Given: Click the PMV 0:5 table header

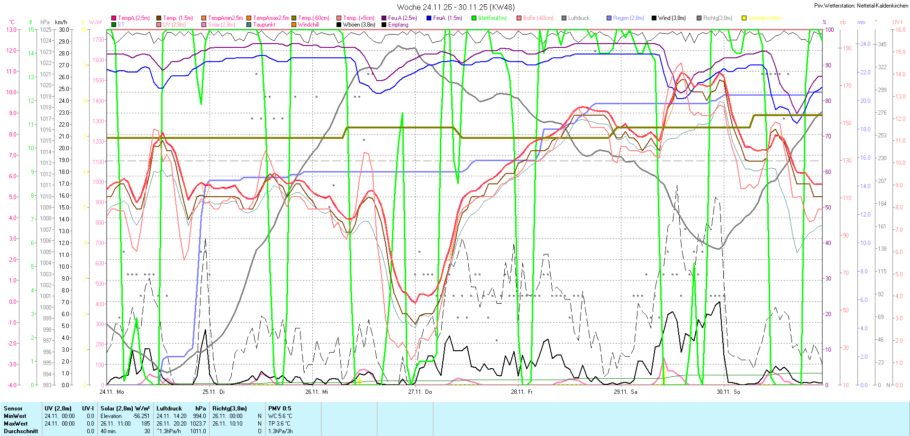Looking at the screenshot, I should [x=280, y=409].
